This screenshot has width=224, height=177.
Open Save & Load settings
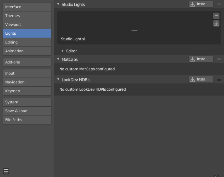[x=27, y=111]
